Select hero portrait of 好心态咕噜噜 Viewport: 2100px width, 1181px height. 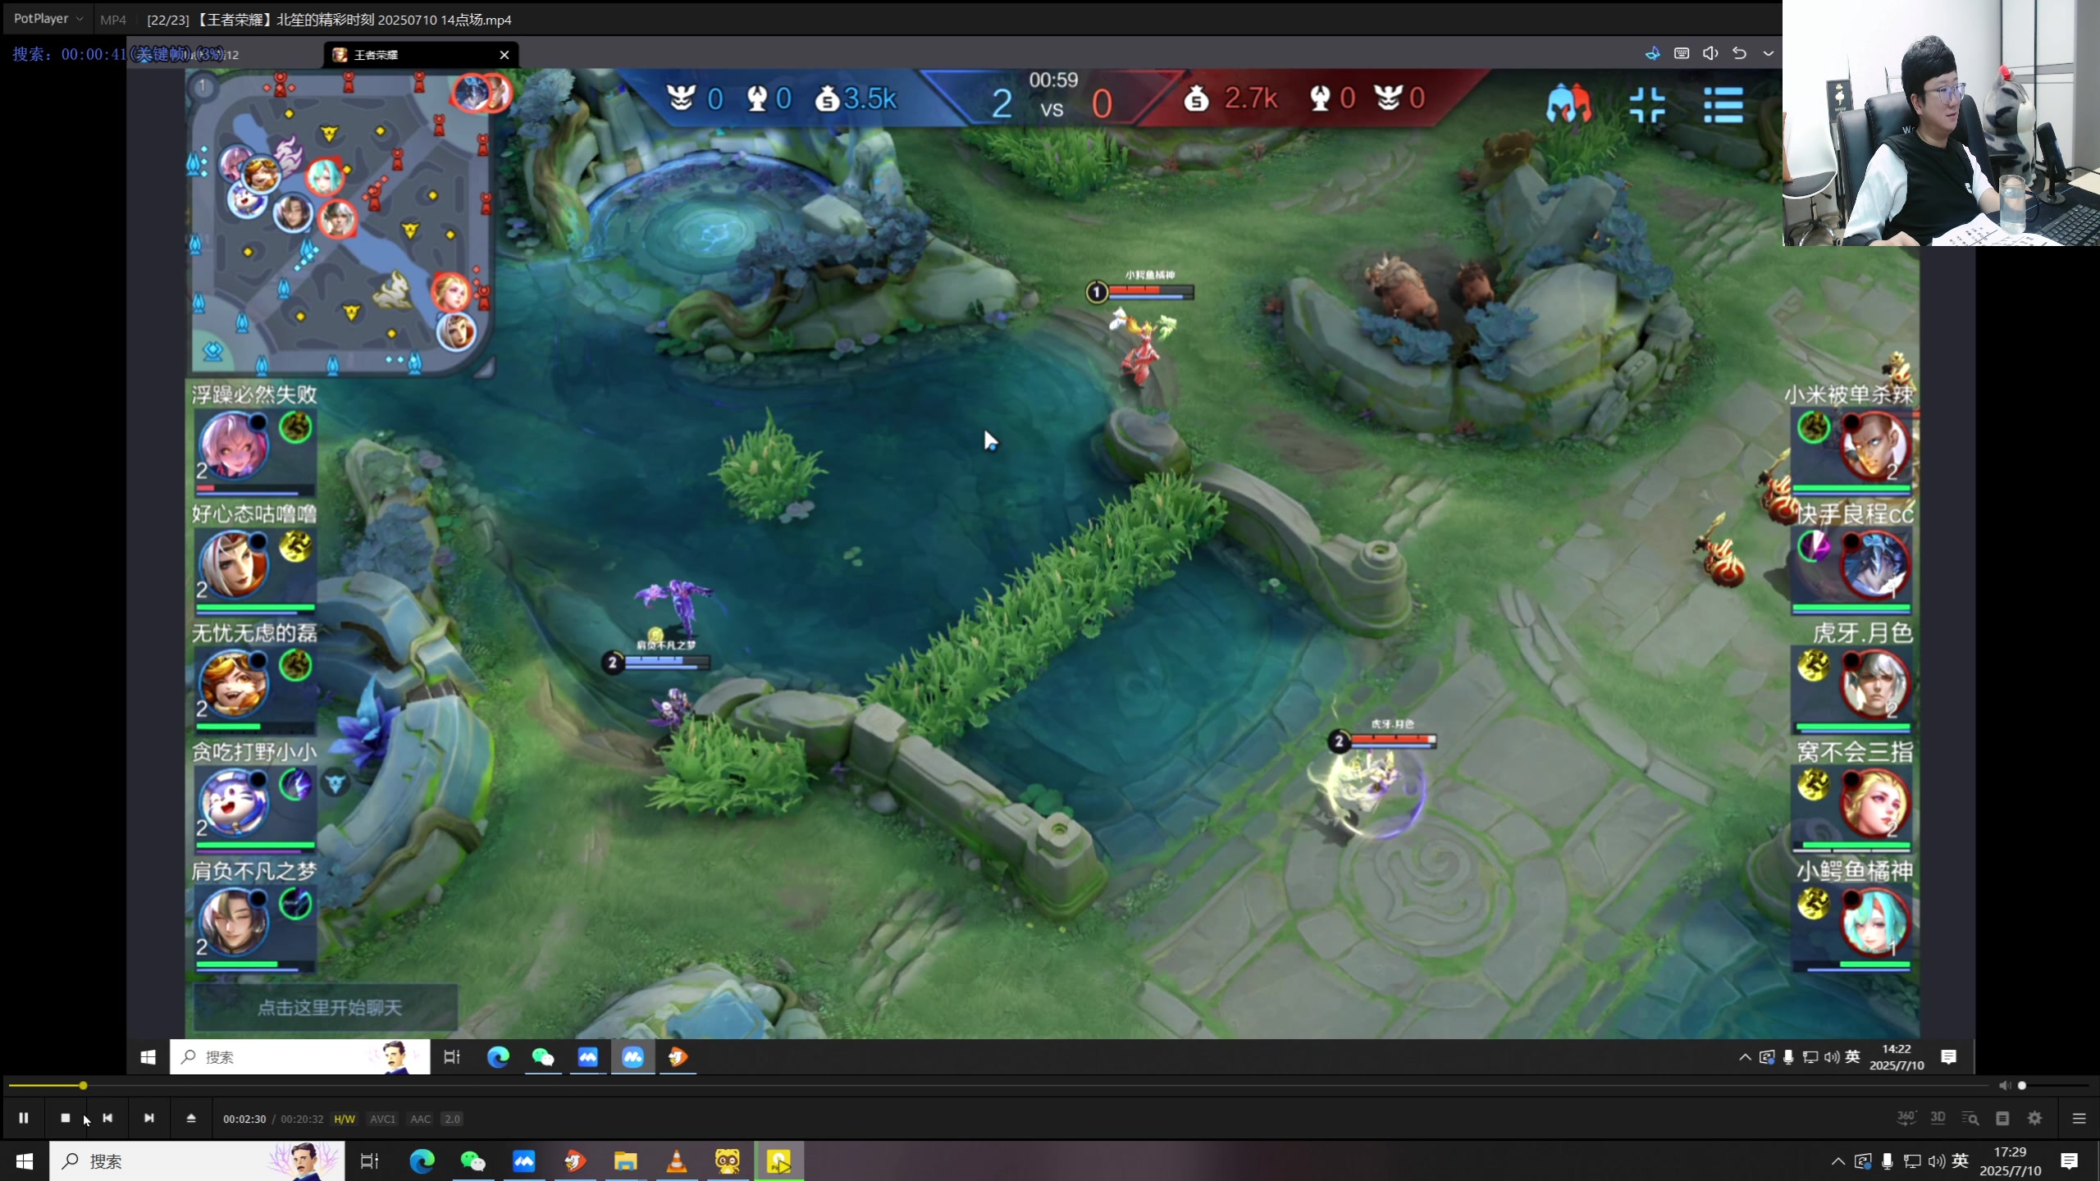(234, 564)
